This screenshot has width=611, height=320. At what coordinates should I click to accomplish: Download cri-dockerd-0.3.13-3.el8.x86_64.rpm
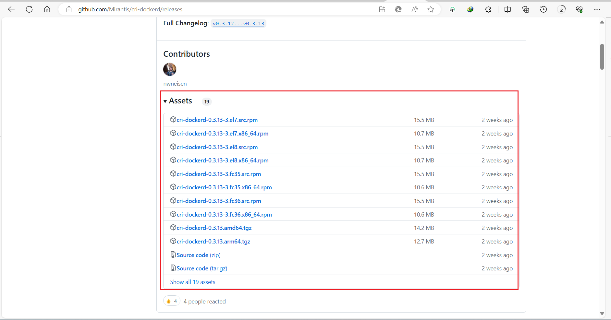pyautogui.click(x=223, y=160)
